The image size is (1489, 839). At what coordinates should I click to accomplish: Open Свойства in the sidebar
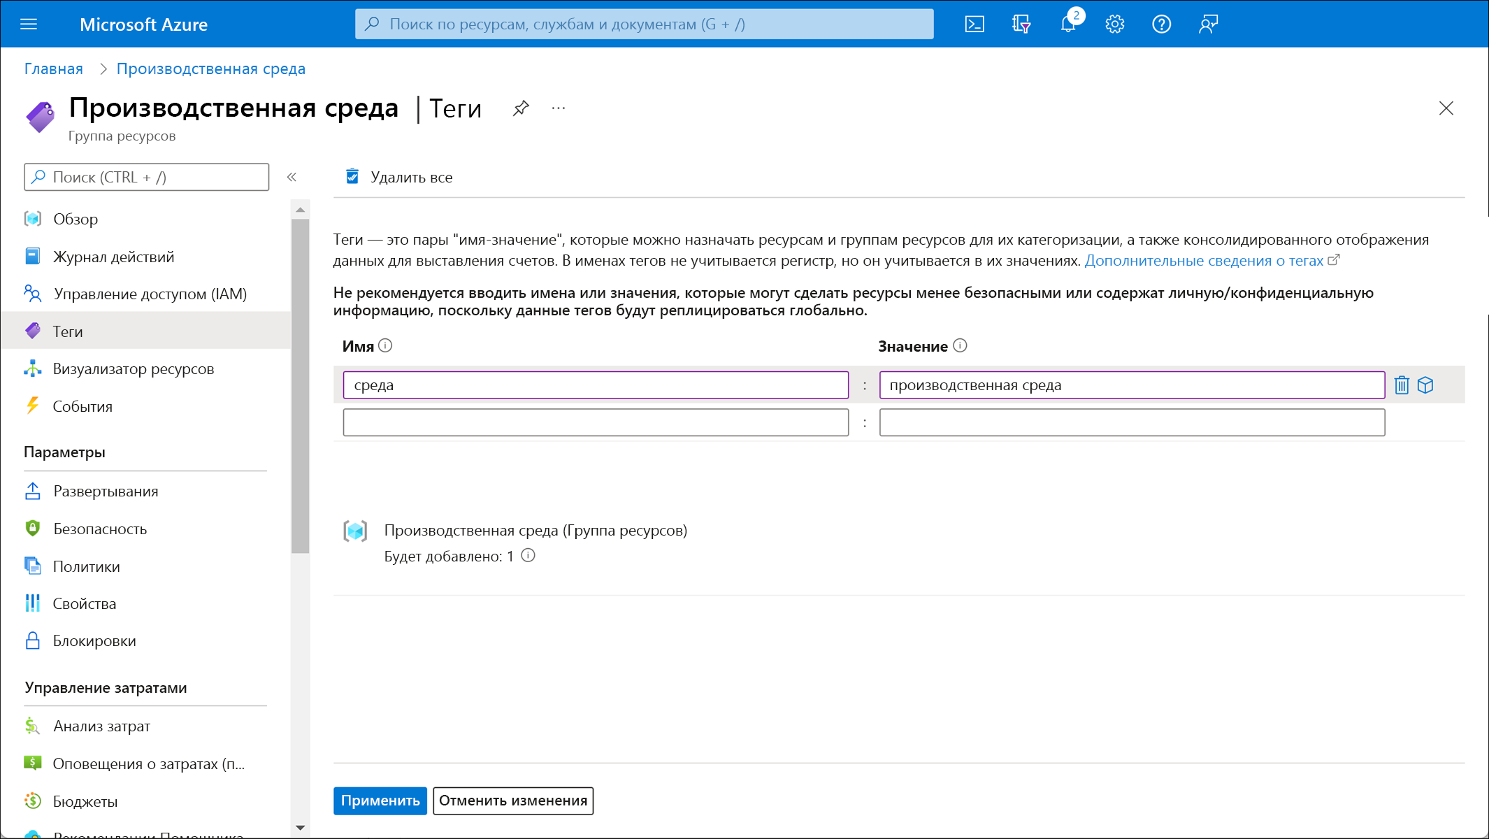(145, 603)
